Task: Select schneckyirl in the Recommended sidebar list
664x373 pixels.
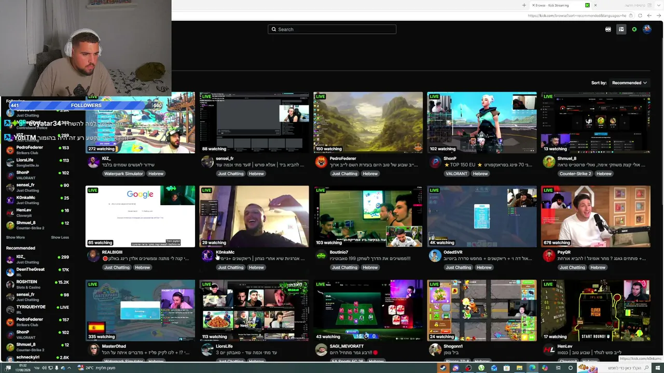Action: coord(37,357)
